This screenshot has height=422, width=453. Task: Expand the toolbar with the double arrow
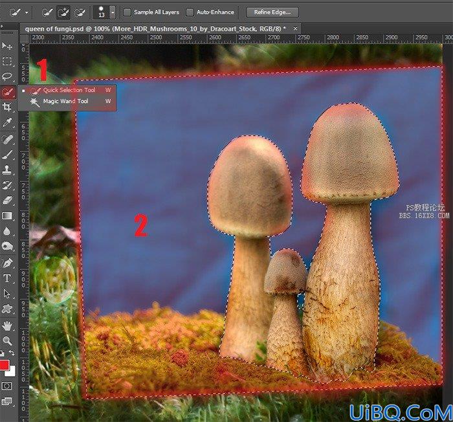(2, 27)
